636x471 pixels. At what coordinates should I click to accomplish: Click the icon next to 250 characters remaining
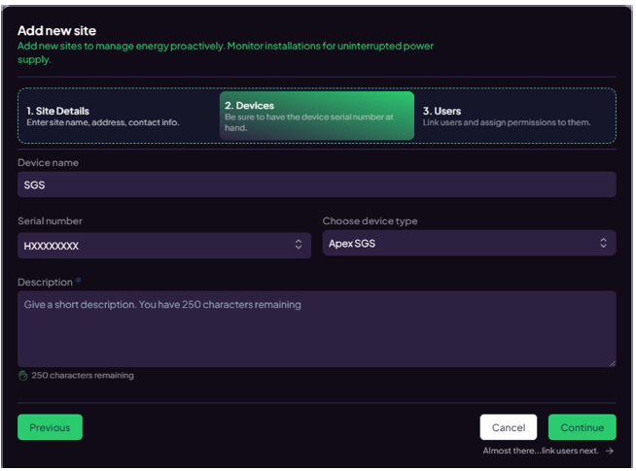coord(23,376)
